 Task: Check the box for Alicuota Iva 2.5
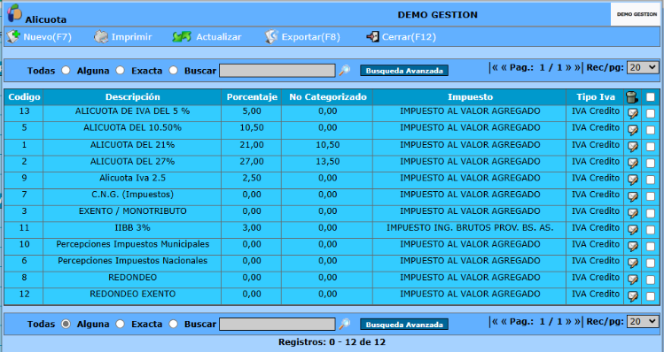[651, 180]
